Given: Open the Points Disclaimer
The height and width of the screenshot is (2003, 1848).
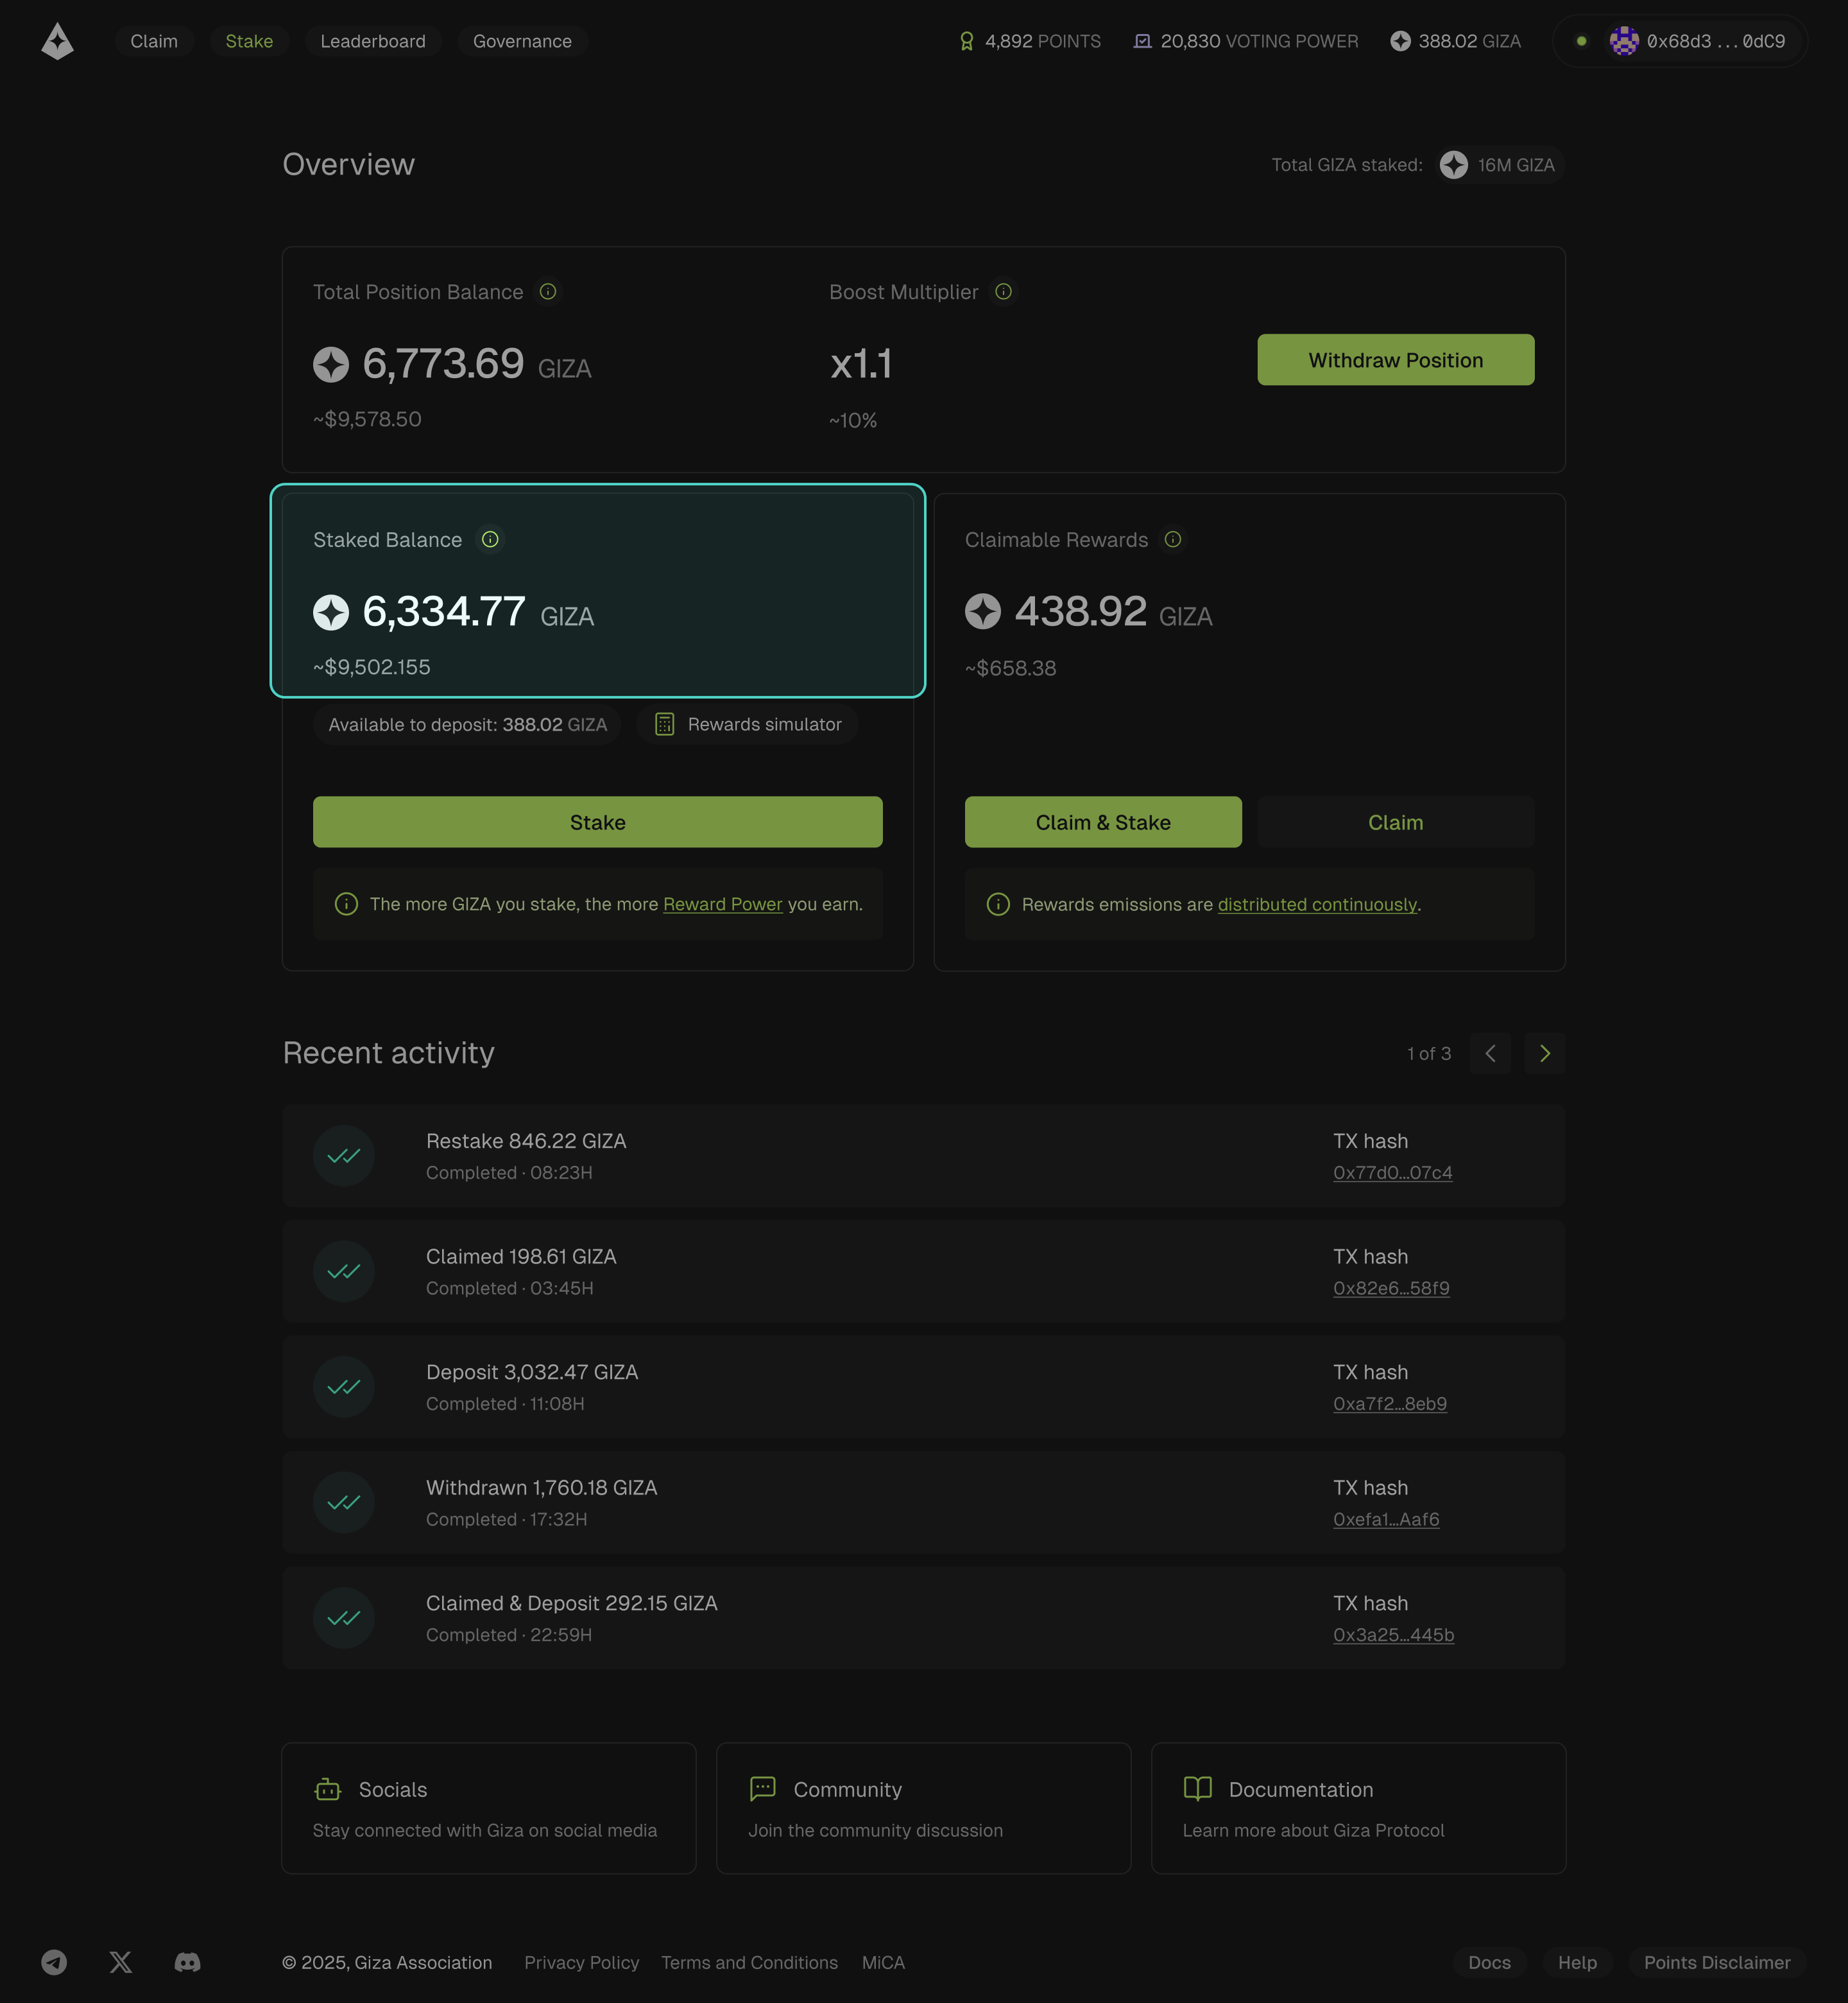Looking at the screenshot, I should [1717, 1963].
